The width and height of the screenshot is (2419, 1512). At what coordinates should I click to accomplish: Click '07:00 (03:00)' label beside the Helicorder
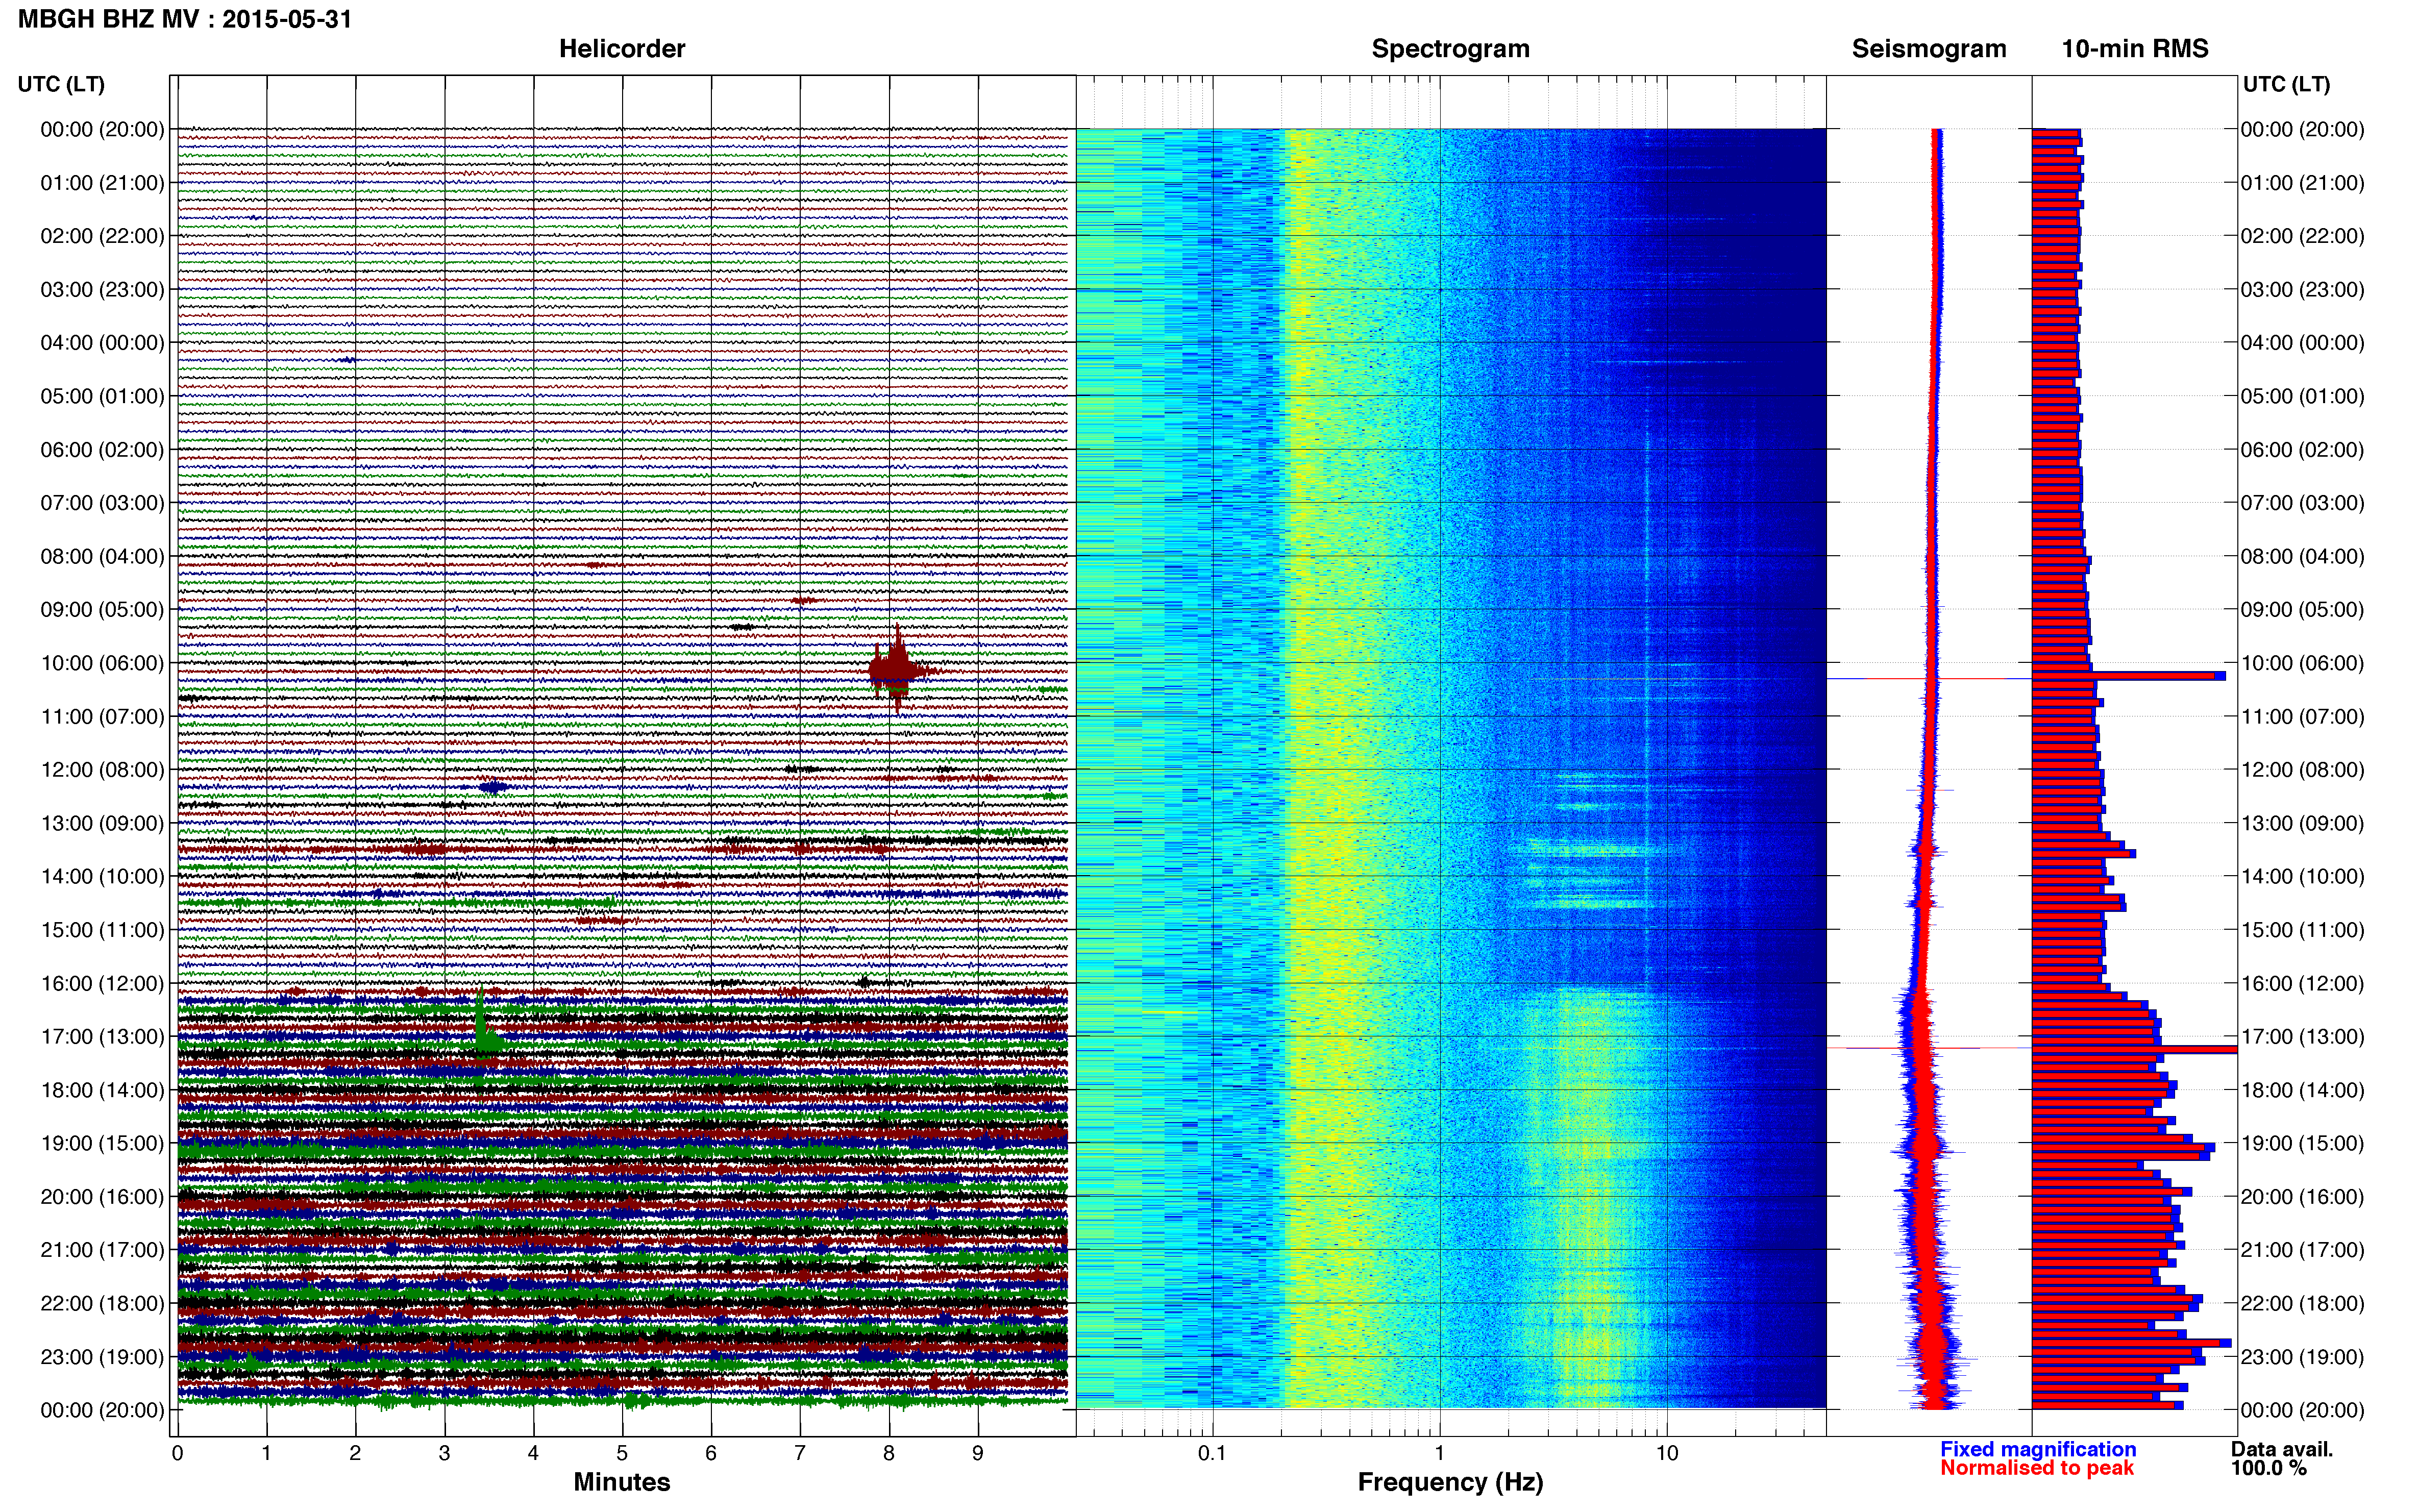pyautogui.click(x=102, y=503)
